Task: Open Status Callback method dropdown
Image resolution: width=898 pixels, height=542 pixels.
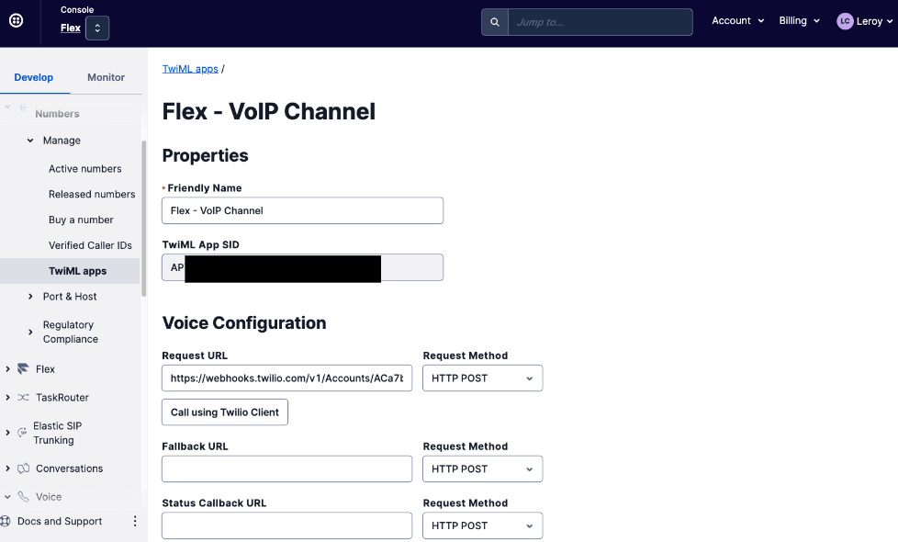Action: [483, 525]
